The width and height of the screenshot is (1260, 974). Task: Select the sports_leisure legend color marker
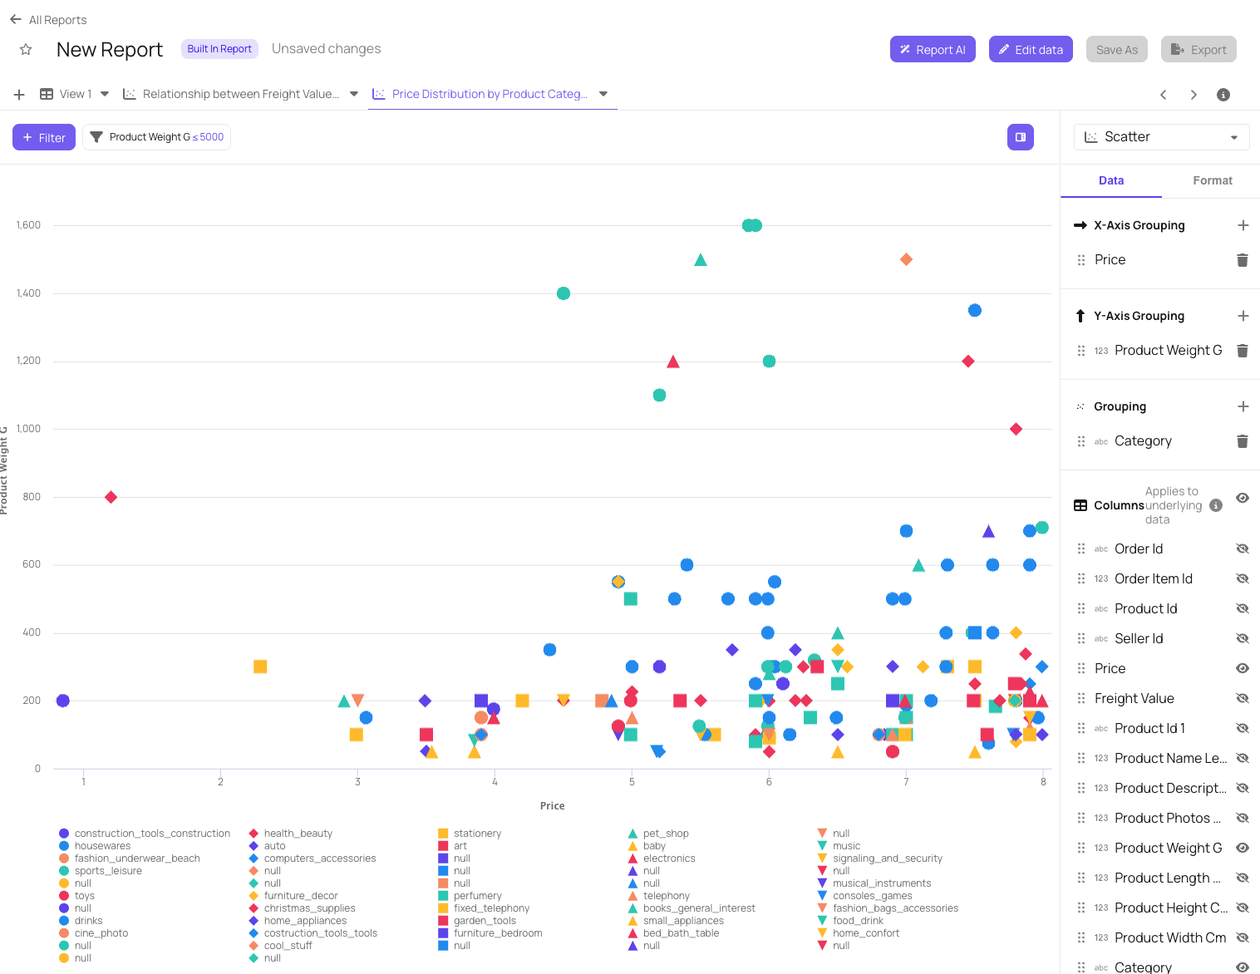[63, 870]
